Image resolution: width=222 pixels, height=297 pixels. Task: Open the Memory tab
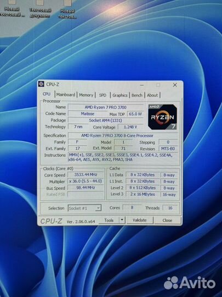(x=86, y=95)
